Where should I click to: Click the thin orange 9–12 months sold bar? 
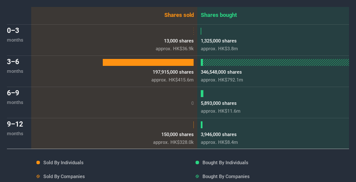[x=193, y=125]
